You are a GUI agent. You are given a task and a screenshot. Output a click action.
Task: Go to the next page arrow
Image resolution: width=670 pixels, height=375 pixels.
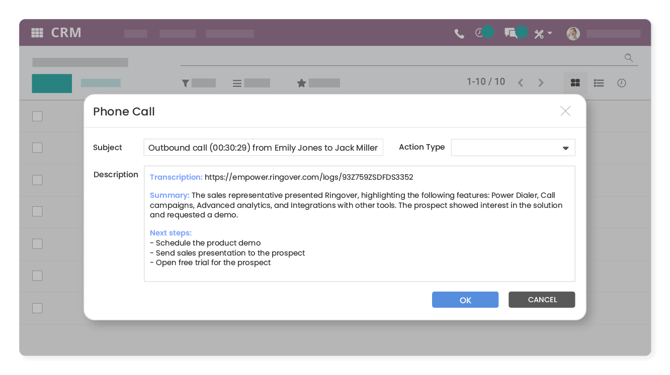click(541, 83)
